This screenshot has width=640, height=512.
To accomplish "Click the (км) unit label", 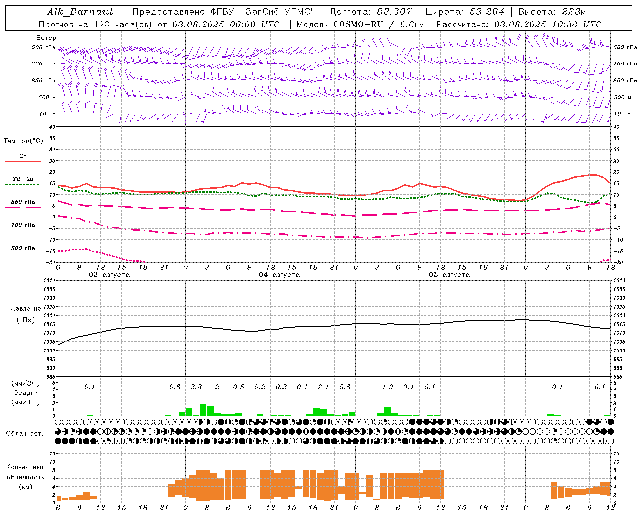I will (x=26, y=487).
